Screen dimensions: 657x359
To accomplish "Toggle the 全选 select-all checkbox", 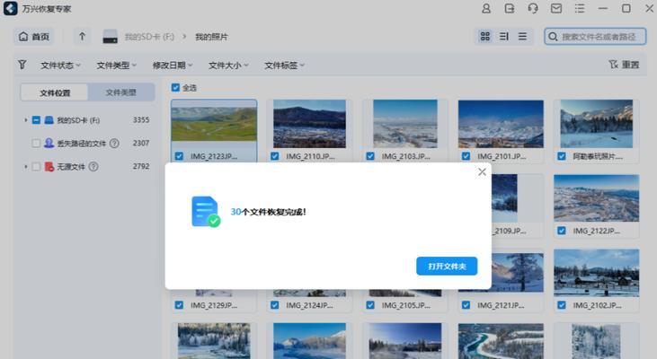I will 175,87.
